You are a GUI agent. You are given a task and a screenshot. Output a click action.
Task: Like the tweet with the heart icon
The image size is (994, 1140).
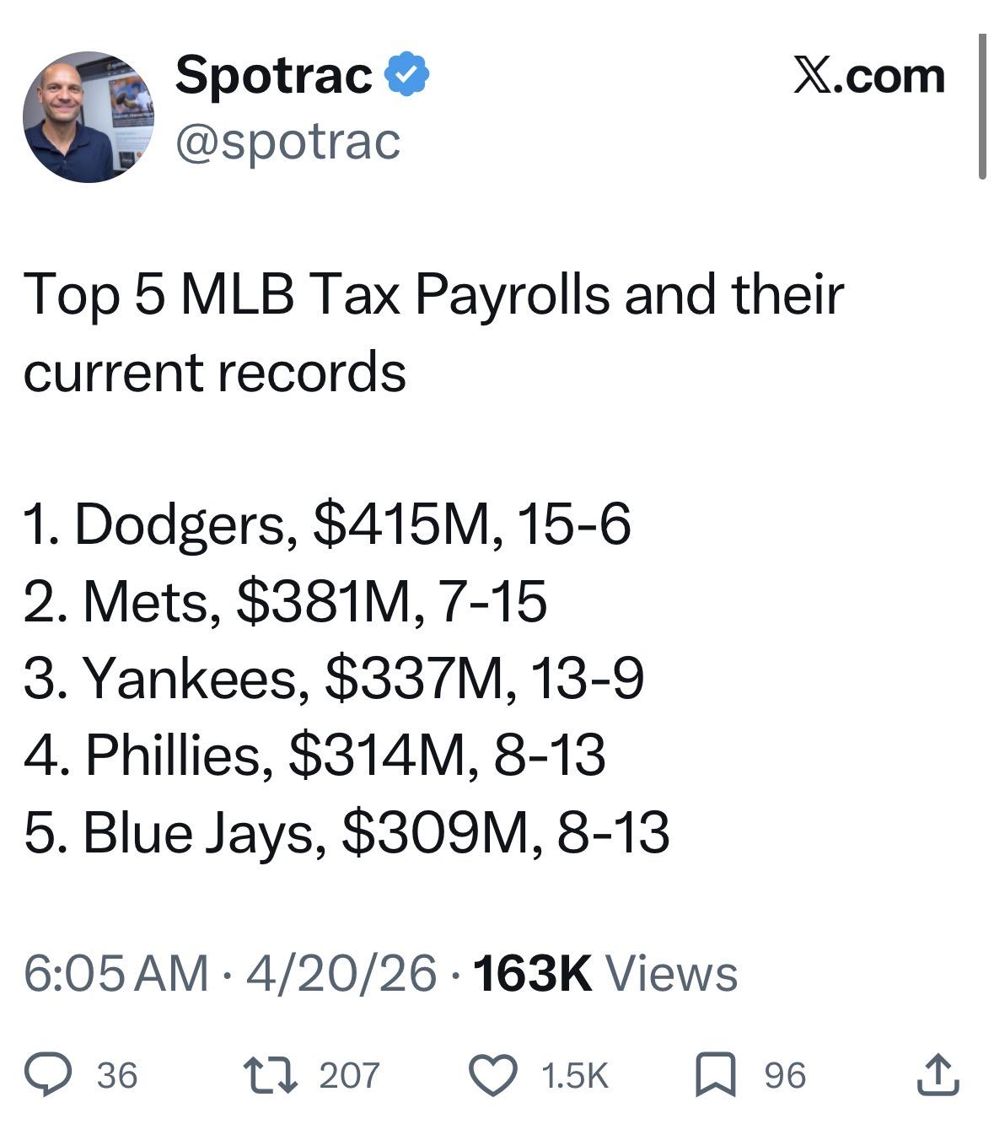point(492,1075)
